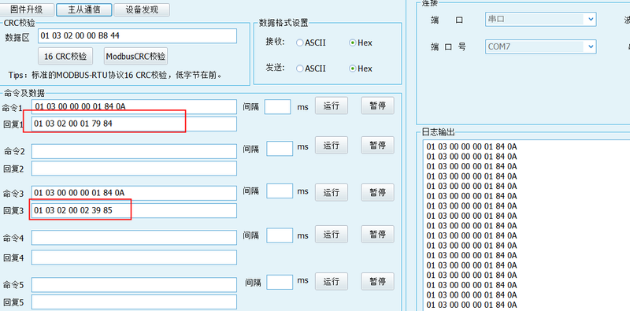Pause 命令4 with the 暂停 button
This screenshot has width=630, height=311.
coord(378,235)
